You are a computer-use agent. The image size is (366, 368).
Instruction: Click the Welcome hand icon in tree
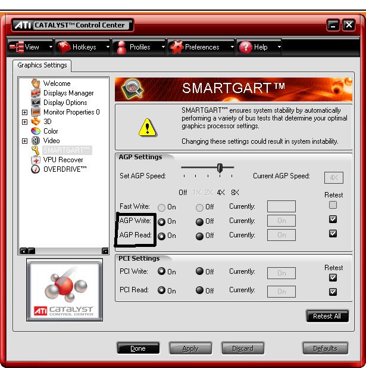pyautogui.click(x=35, y=84)
